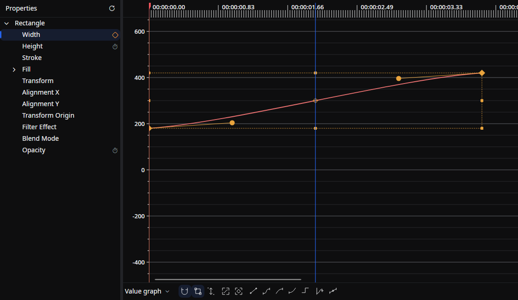Collapse the Rectangle group
The width and height of the screenshot is (518, 300).
(6, 24)
